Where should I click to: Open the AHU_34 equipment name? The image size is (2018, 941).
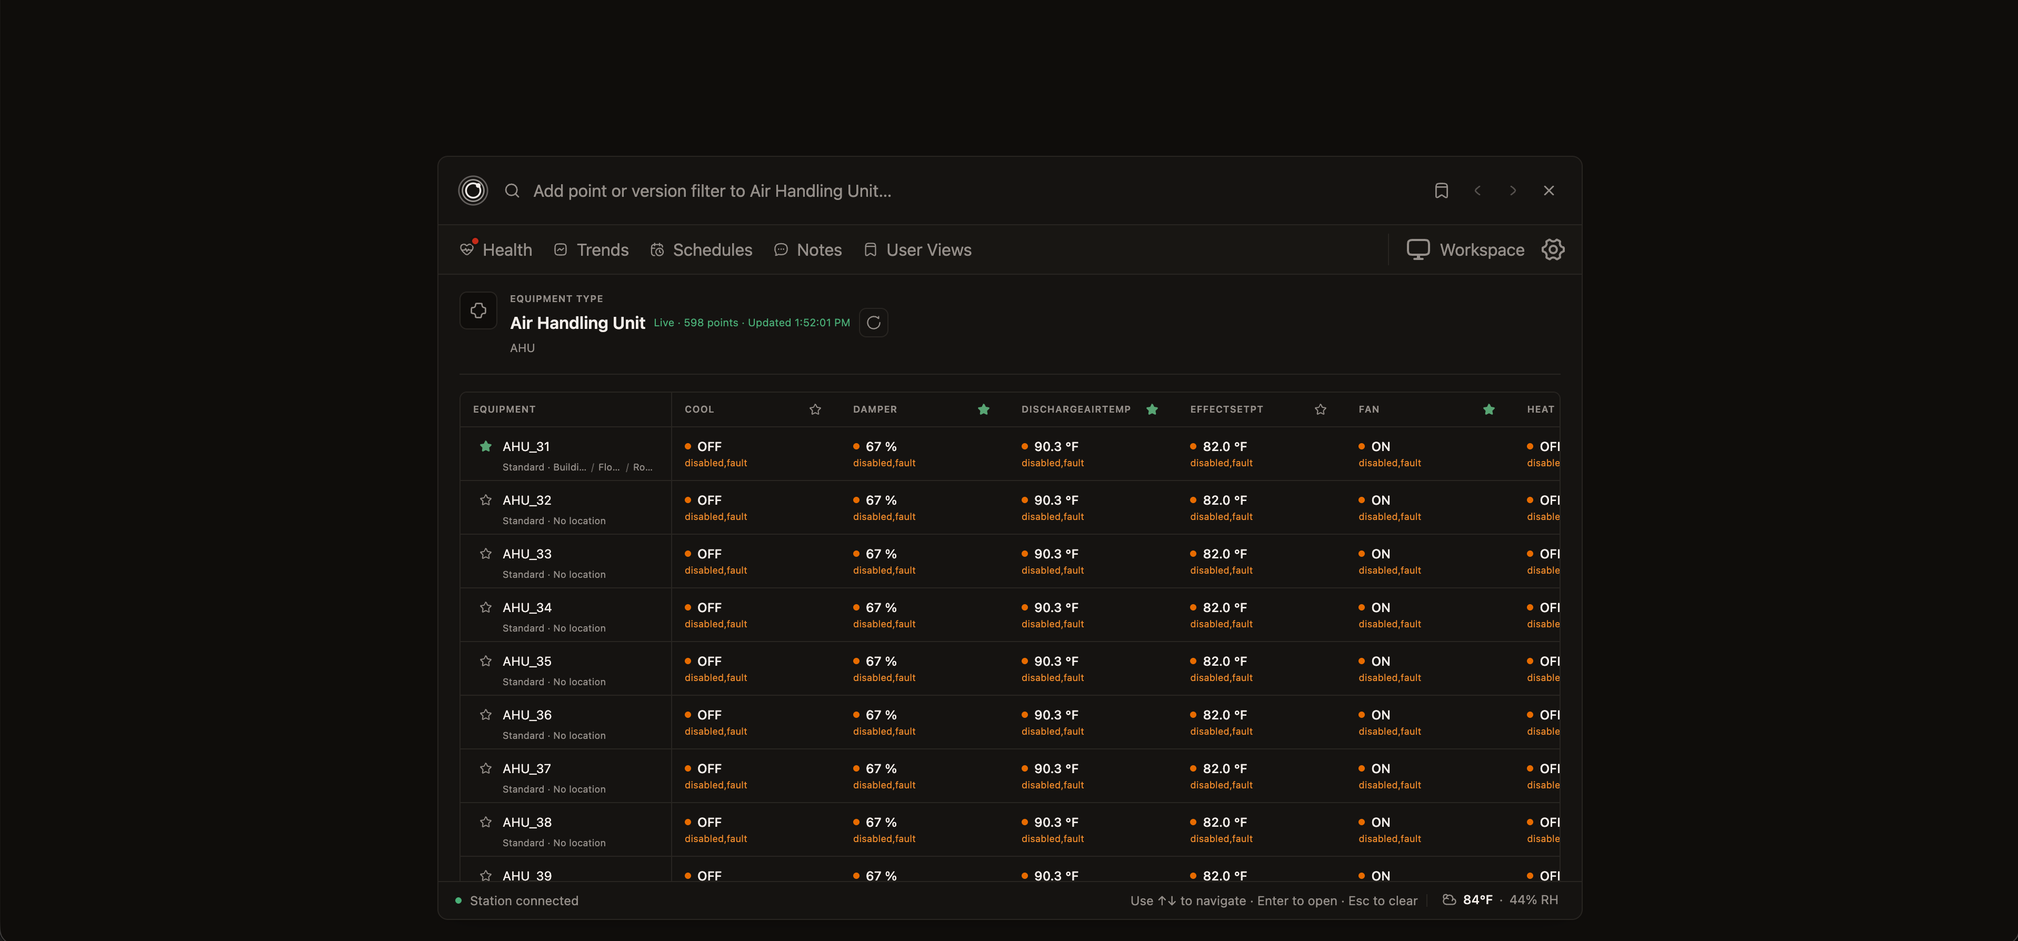coord(527,607)
